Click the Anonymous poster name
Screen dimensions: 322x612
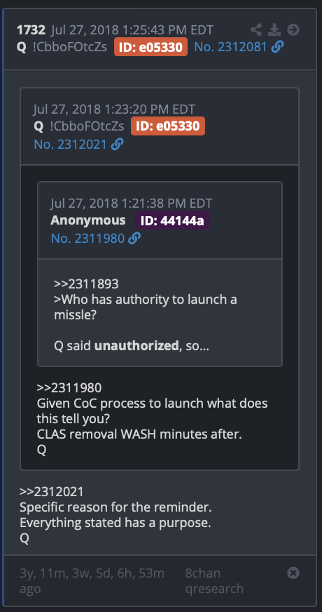[88, 220]
